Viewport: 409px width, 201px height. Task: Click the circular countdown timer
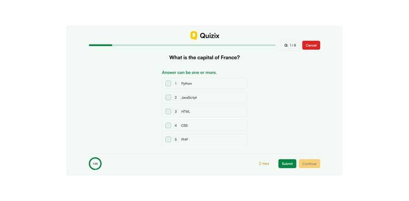[x=95, y=163]
